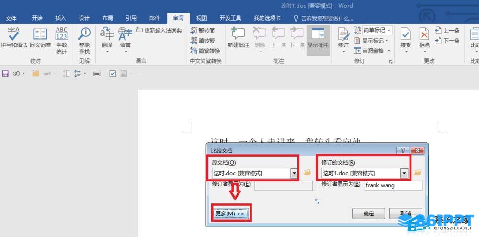Click the infinity-shaped icon in quick toolbar
This screenshot has width=479, height=237.
pyautogui.click(x=16, y=74)
